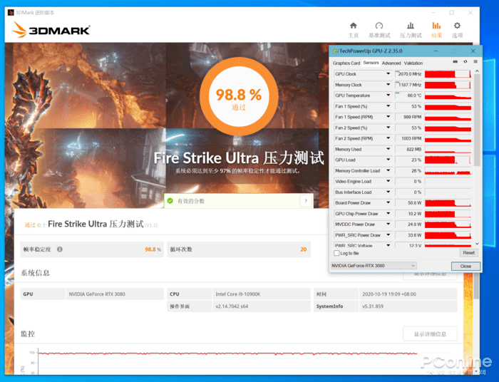Expand the Fan 1 Speed (%) dropdown
The width and height of the screenshot is (499, 382).
(x=389, y=106)
